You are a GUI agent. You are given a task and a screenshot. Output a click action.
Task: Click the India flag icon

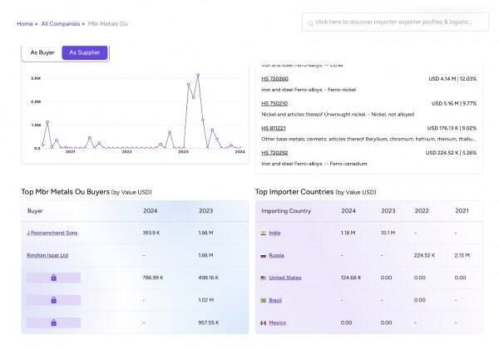click(264, 233)
